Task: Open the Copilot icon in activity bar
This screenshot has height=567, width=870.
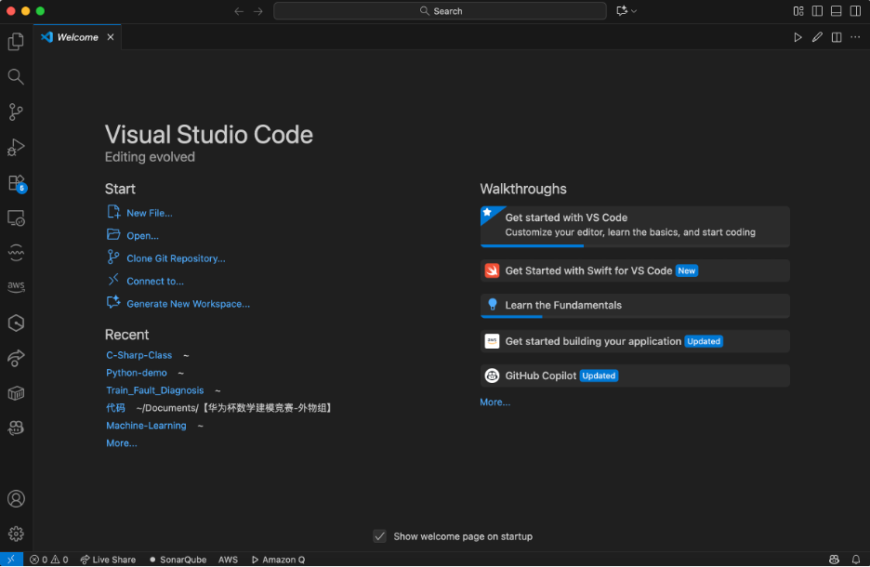Action: [16, 428]
